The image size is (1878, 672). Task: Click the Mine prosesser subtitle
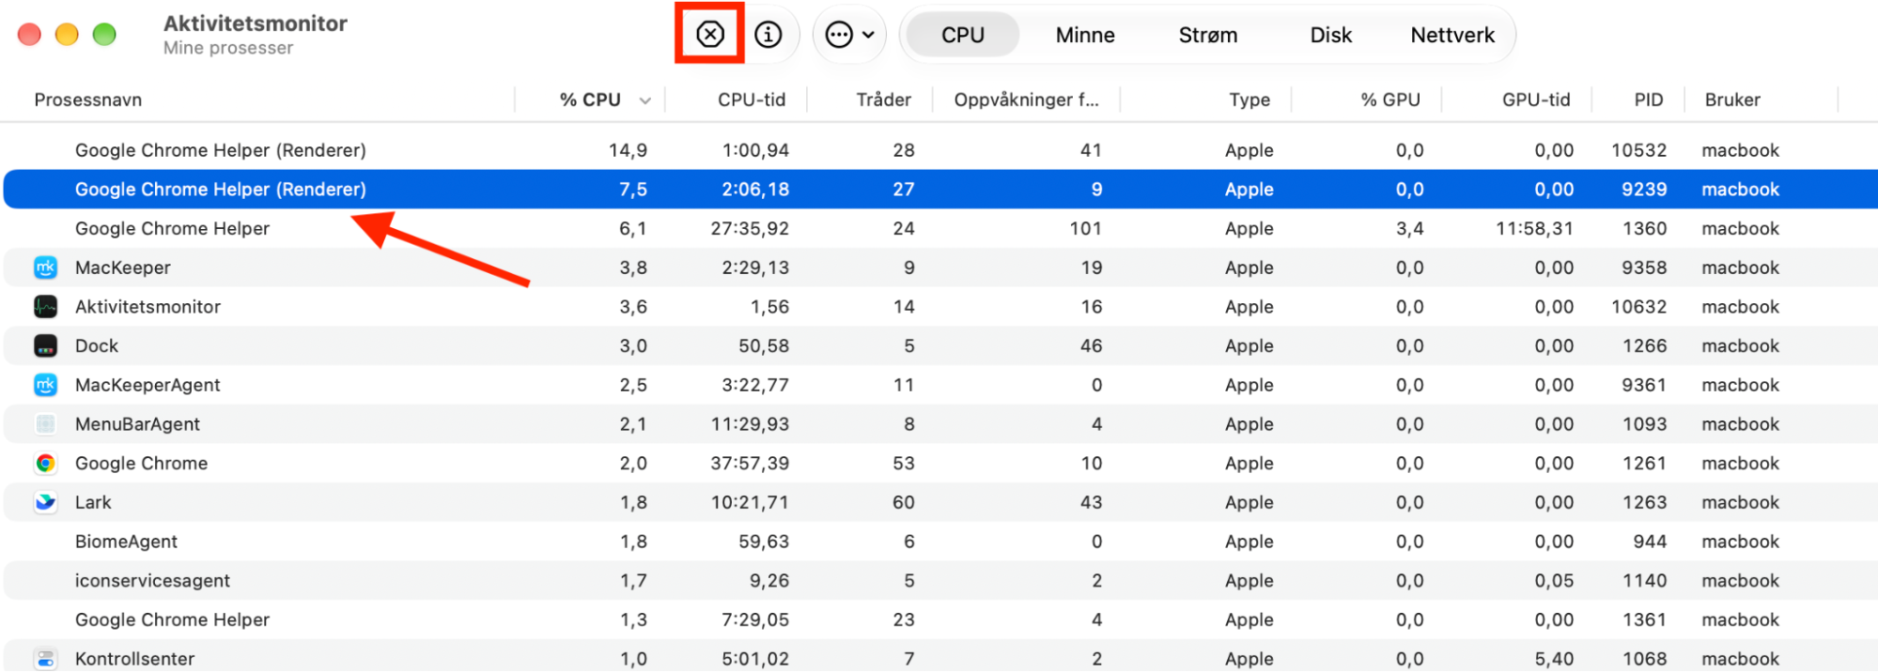[228, 48]
